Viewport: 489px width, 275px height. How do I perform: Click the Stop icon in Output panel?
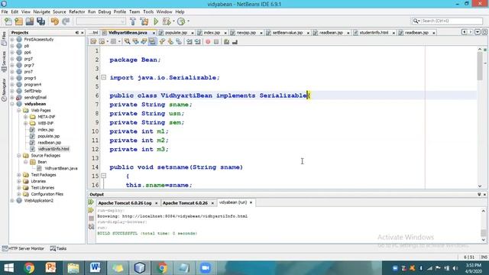click(91, 218)
